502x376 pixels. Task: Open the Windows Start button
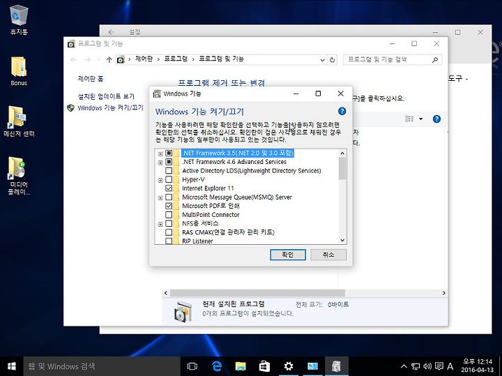point(12,366)
